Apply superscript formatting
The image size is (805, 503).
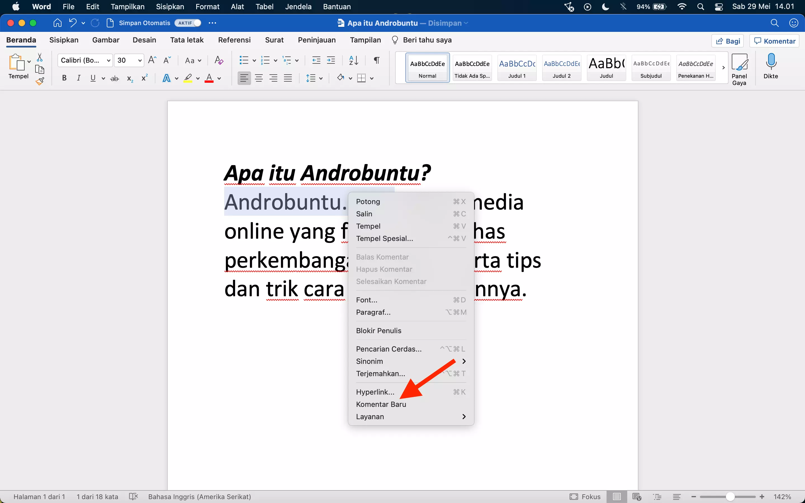(x=144, y=78)
